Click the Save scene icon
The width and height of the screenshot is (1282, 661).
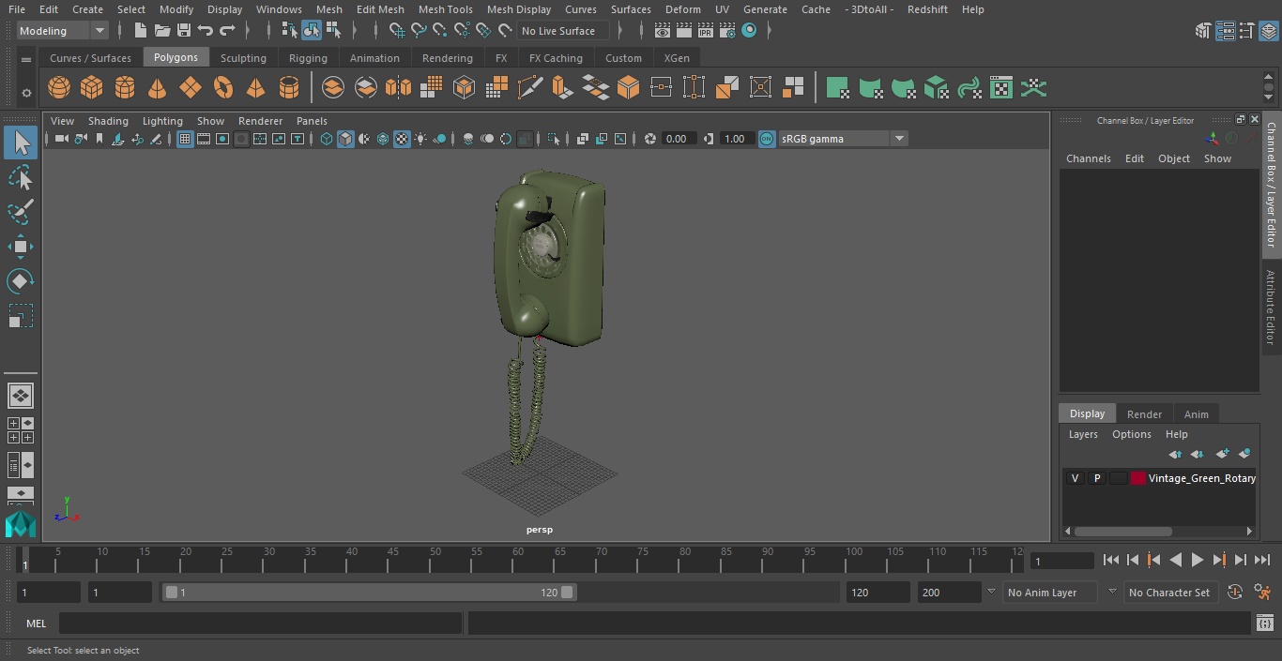(x=184, y=31)
